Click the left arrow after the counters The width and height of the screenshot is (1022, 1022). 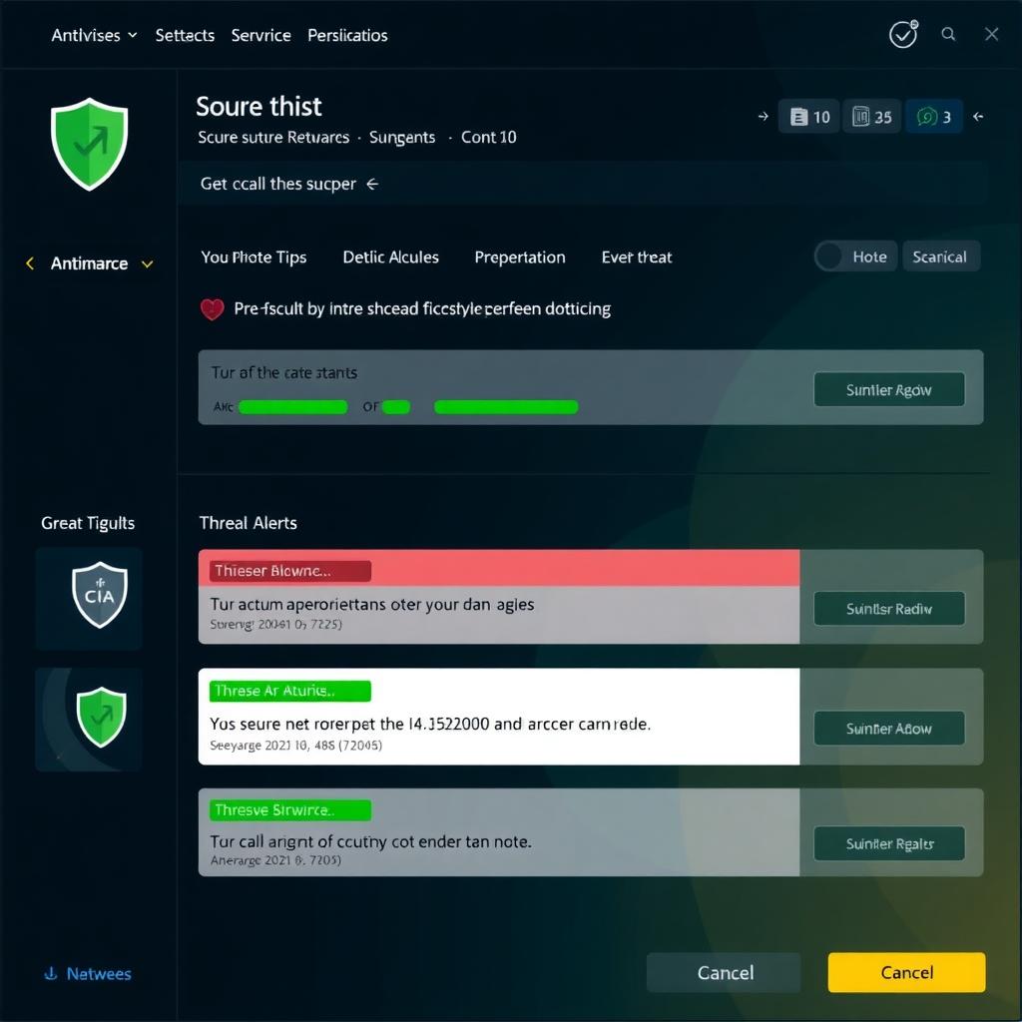978,117
